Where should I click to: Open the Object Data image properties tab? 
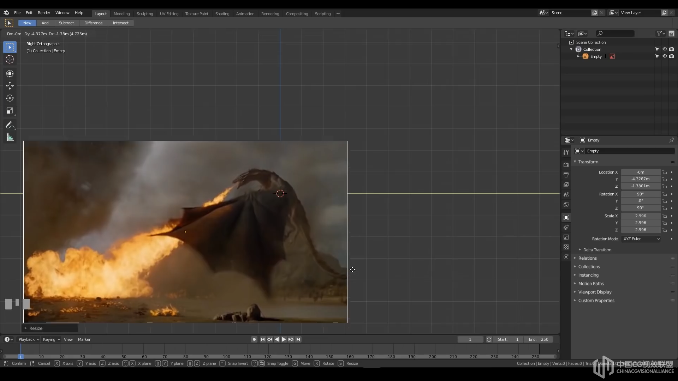[566, 237]
